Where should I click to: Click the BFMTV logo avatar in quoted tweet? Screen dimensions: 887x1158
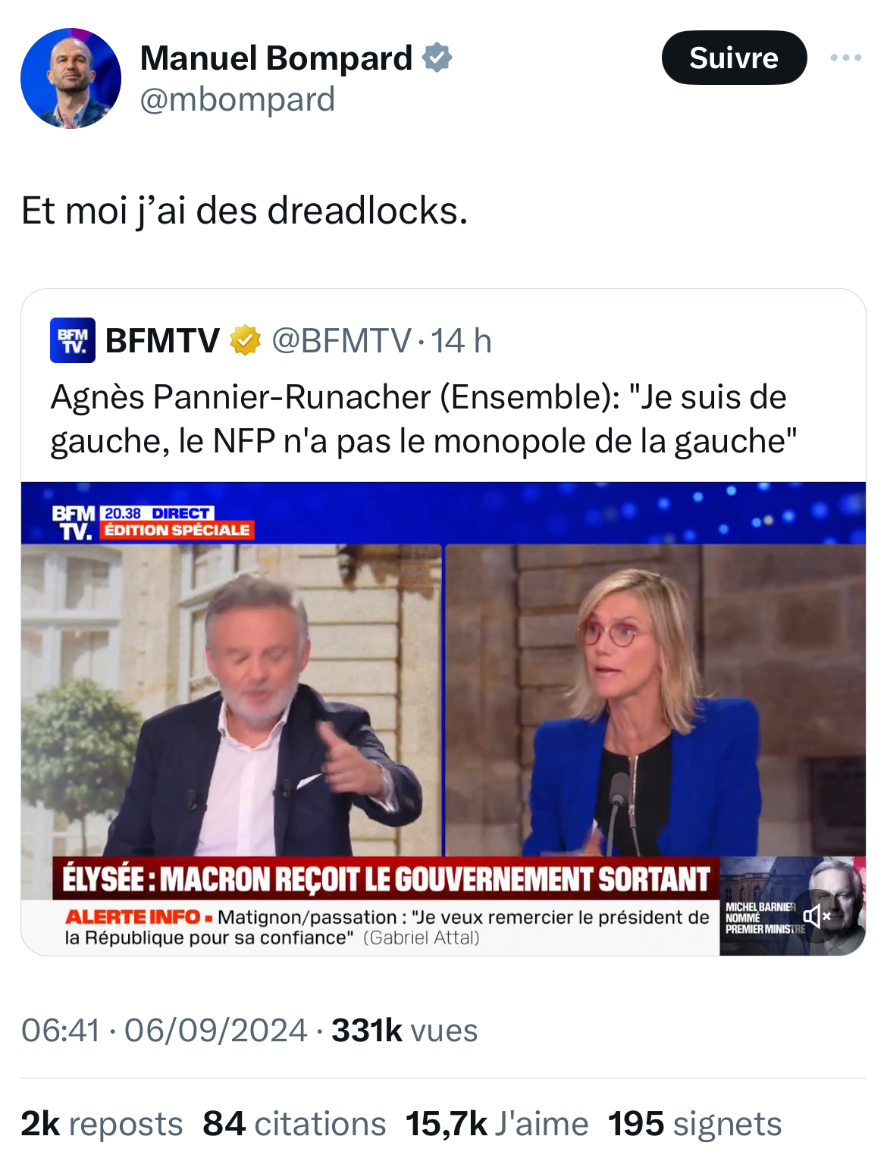73,340
